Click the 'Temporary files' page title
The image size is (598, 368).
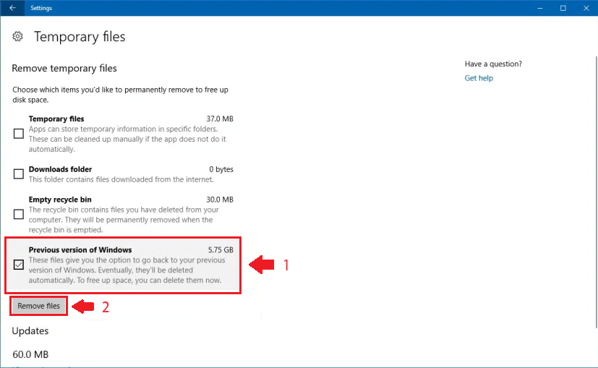[80, 37]
